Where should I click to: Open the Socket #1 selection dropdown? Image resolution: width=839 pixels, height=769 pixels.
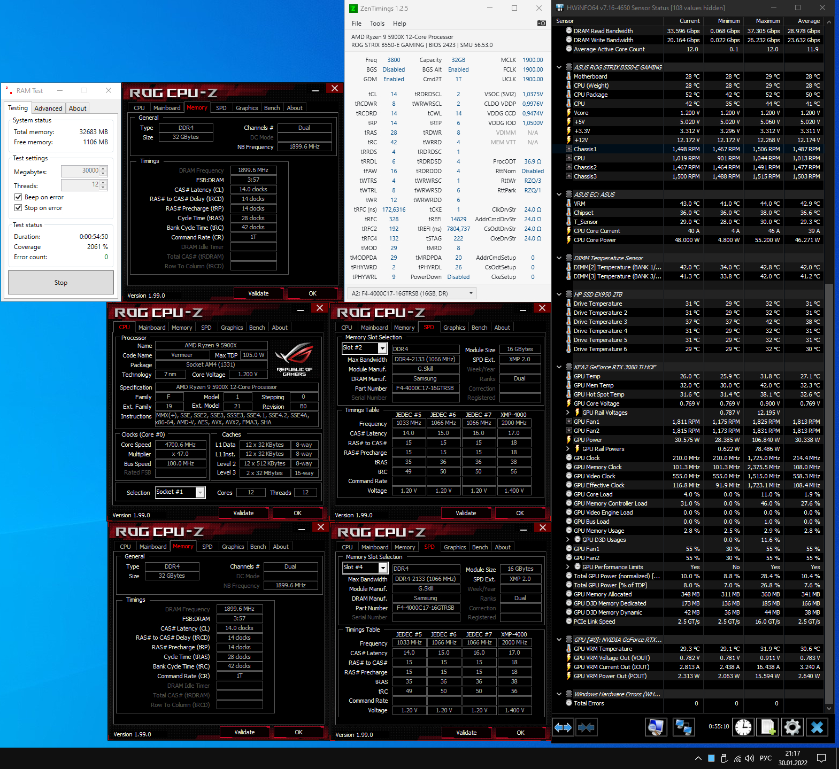tap(201, 492)
